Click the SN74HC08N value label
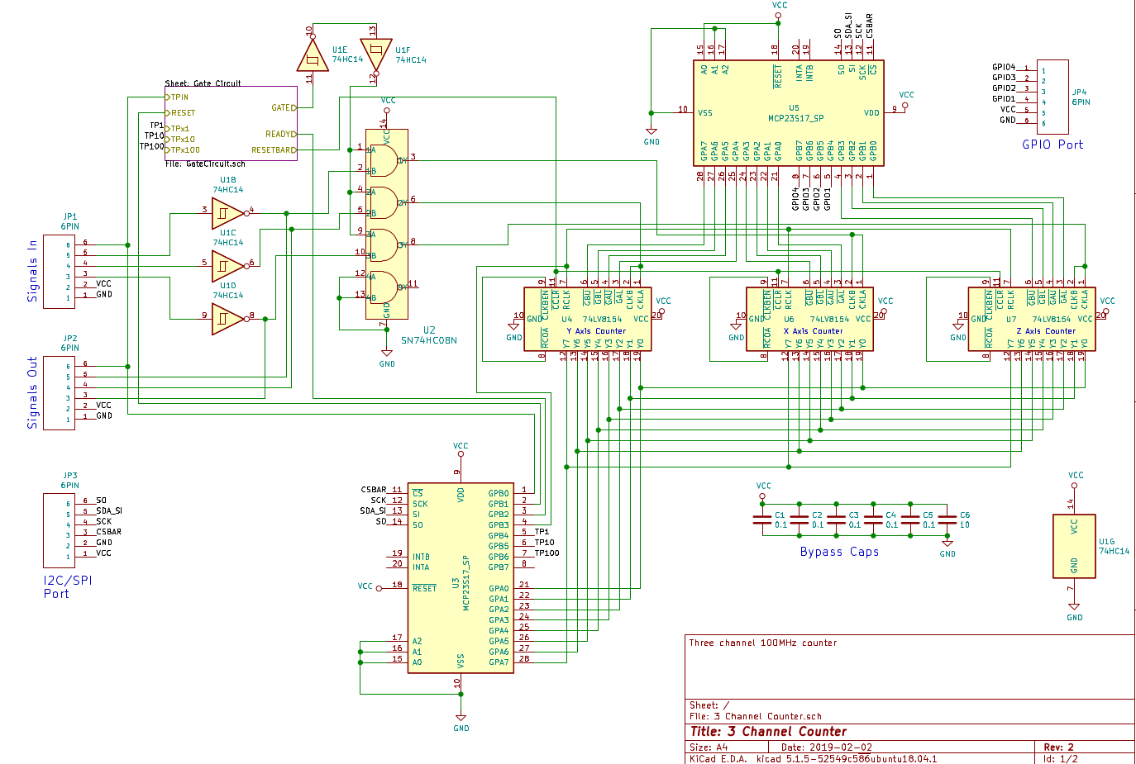Viewport: 1136px width, 764px height. point(428,340)
